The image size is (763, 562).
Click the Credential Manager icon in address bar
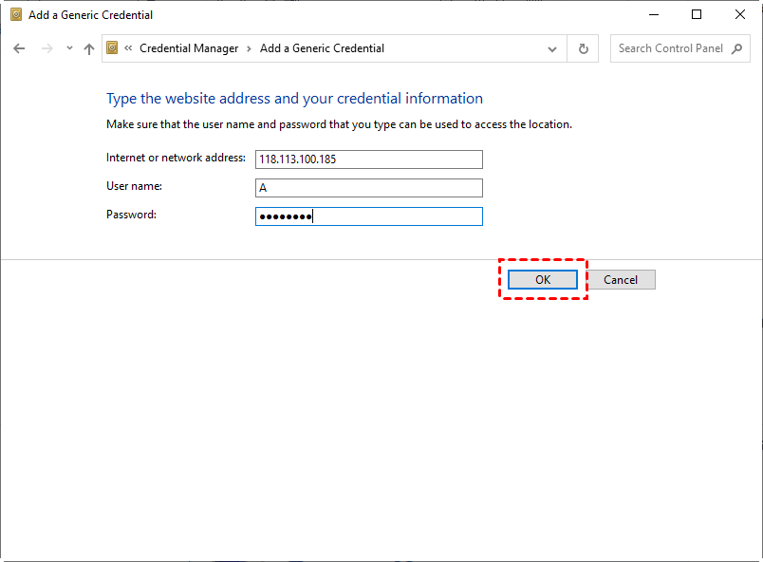click(113, 48)
